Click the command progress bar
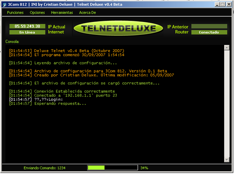Screen dimensions: 234x174 point(113,167)
